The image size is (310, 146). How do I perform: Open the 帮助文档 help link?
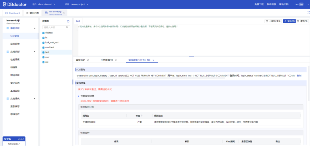point(284,4)
